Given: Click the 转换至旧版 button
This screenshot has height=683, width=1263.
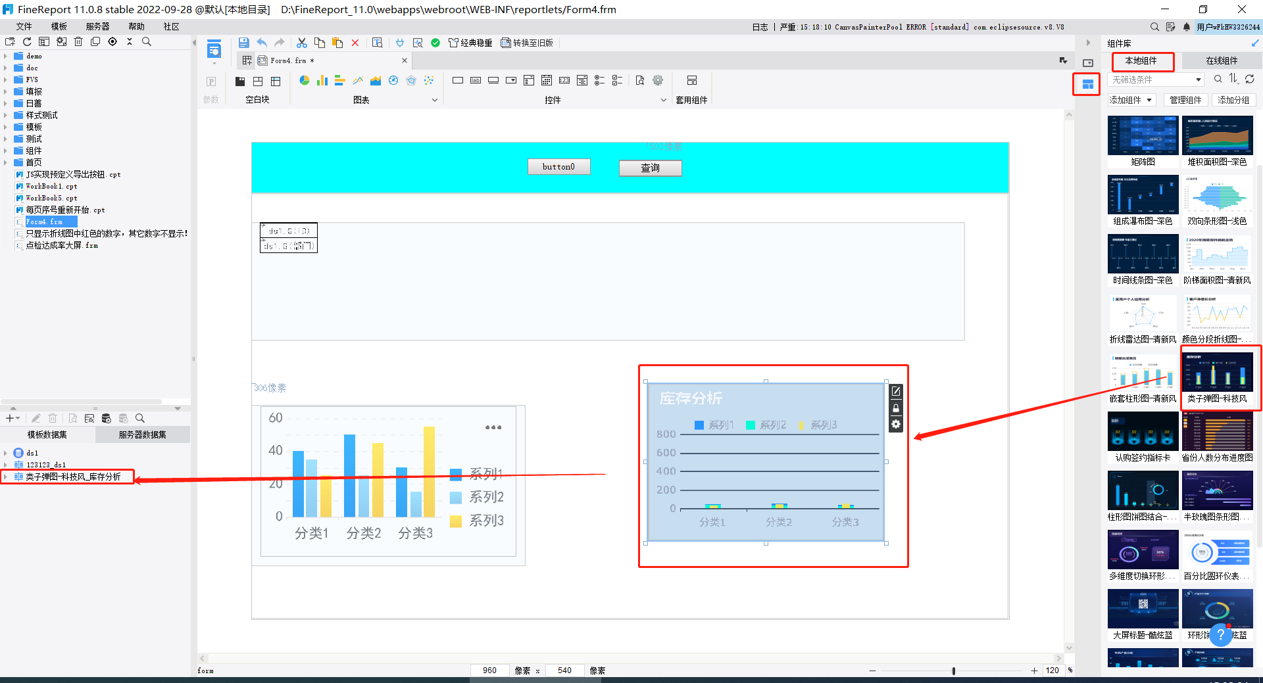Looking at the screenshot, I should point(527,43).
